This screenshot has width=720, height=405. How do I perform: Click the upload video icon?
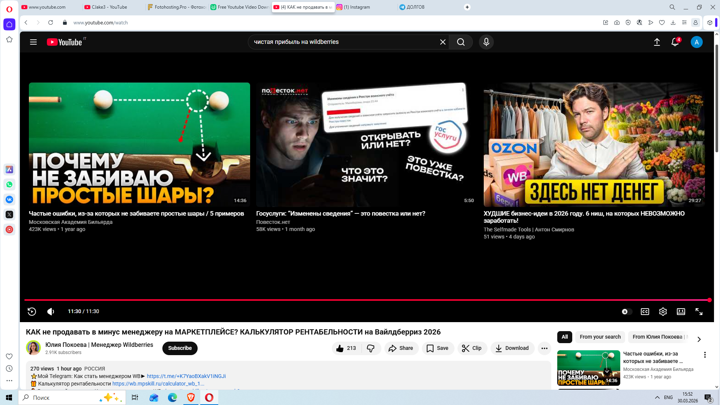[x=657, y=42]
